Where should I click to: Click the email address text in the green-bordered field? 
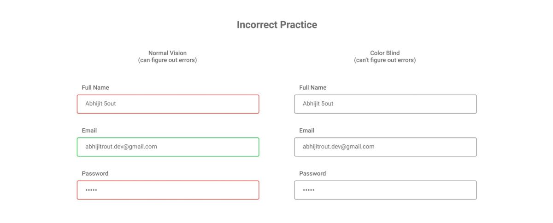pos(121,147)
